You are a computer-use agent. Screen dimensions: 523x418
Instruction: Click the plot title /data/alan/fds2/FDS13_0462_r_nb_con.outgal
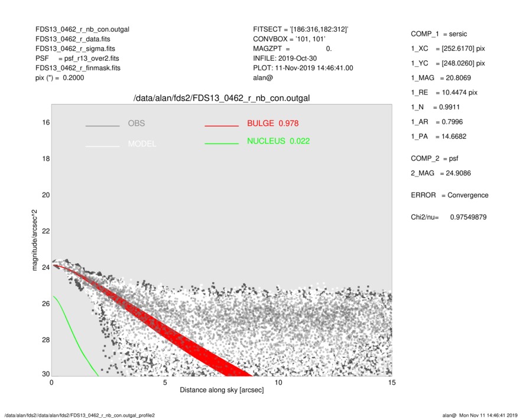pos(222,99)
